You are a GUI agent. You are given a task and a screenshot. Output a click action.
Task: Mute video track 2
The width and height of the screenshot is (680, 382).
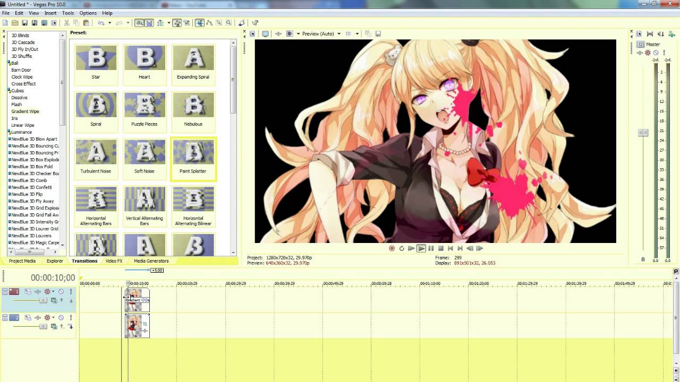point(61,317)
